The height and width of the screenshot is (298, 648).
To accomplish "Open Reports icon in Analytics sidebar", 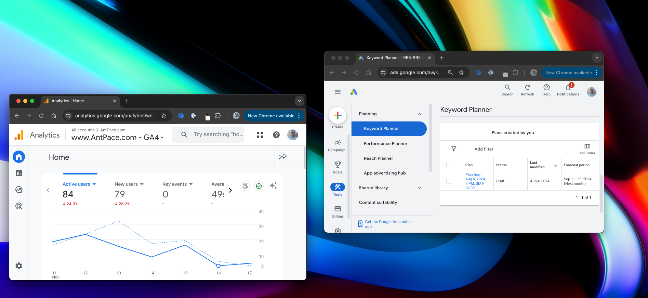I will pyautogui.click(x=19, y=173).
